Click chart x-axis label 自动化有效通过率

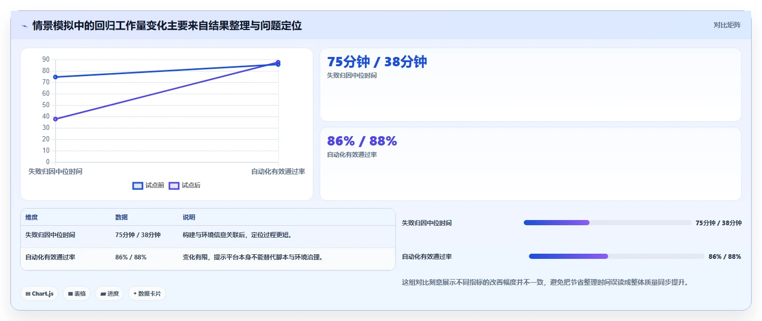tap(278, 171)
